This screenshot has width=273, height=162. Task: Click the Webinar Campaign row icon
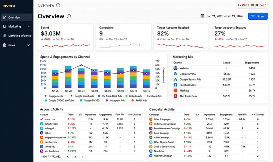click(151, 156)
